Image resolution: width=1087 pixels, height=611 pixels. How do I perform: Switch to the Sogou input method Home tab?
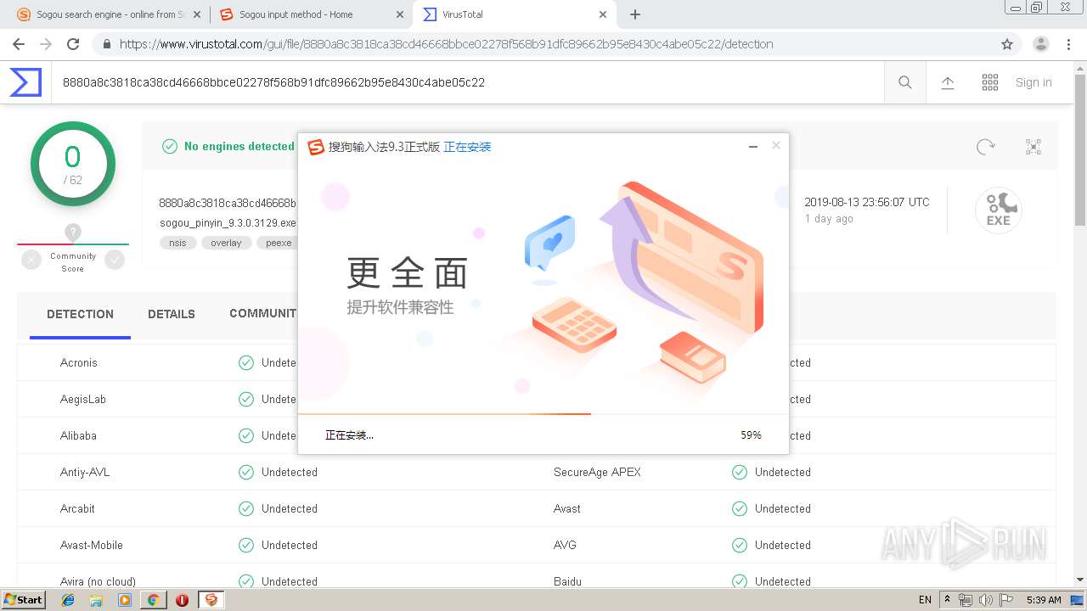pos(311,14)
